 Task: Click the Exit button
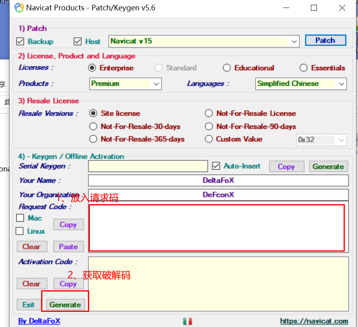coord(29,305)
